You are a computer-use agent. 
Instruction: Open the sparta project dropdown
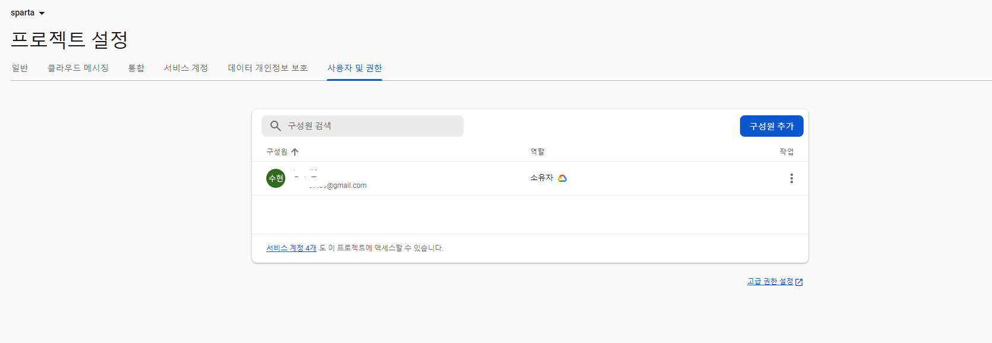coord(28,13)
